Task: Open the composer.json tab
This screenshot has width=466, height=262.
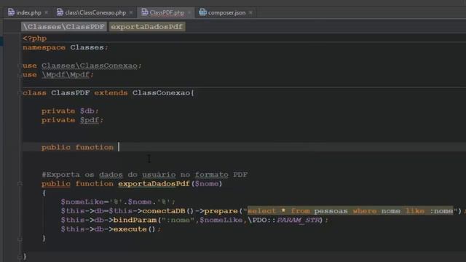Action: [x=226, y=12]
